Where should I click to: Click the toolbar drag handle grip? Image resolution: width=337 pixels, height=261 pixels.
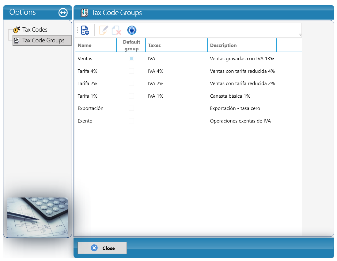[x=77, y=30]
